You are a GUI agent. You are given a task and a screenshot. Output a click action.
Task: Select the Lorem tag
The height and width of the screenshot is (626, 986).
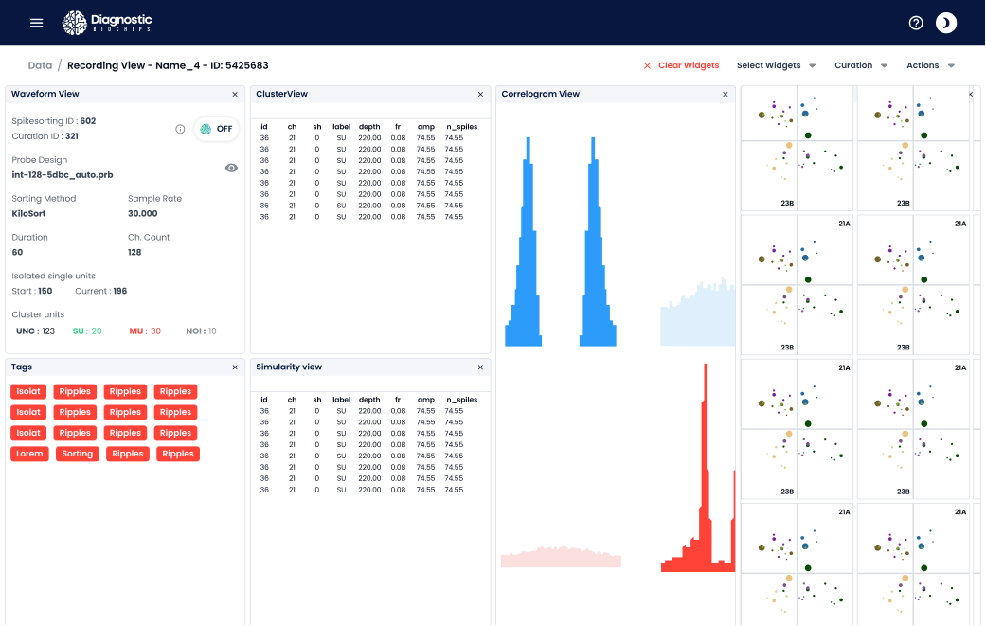coord(28,454)
